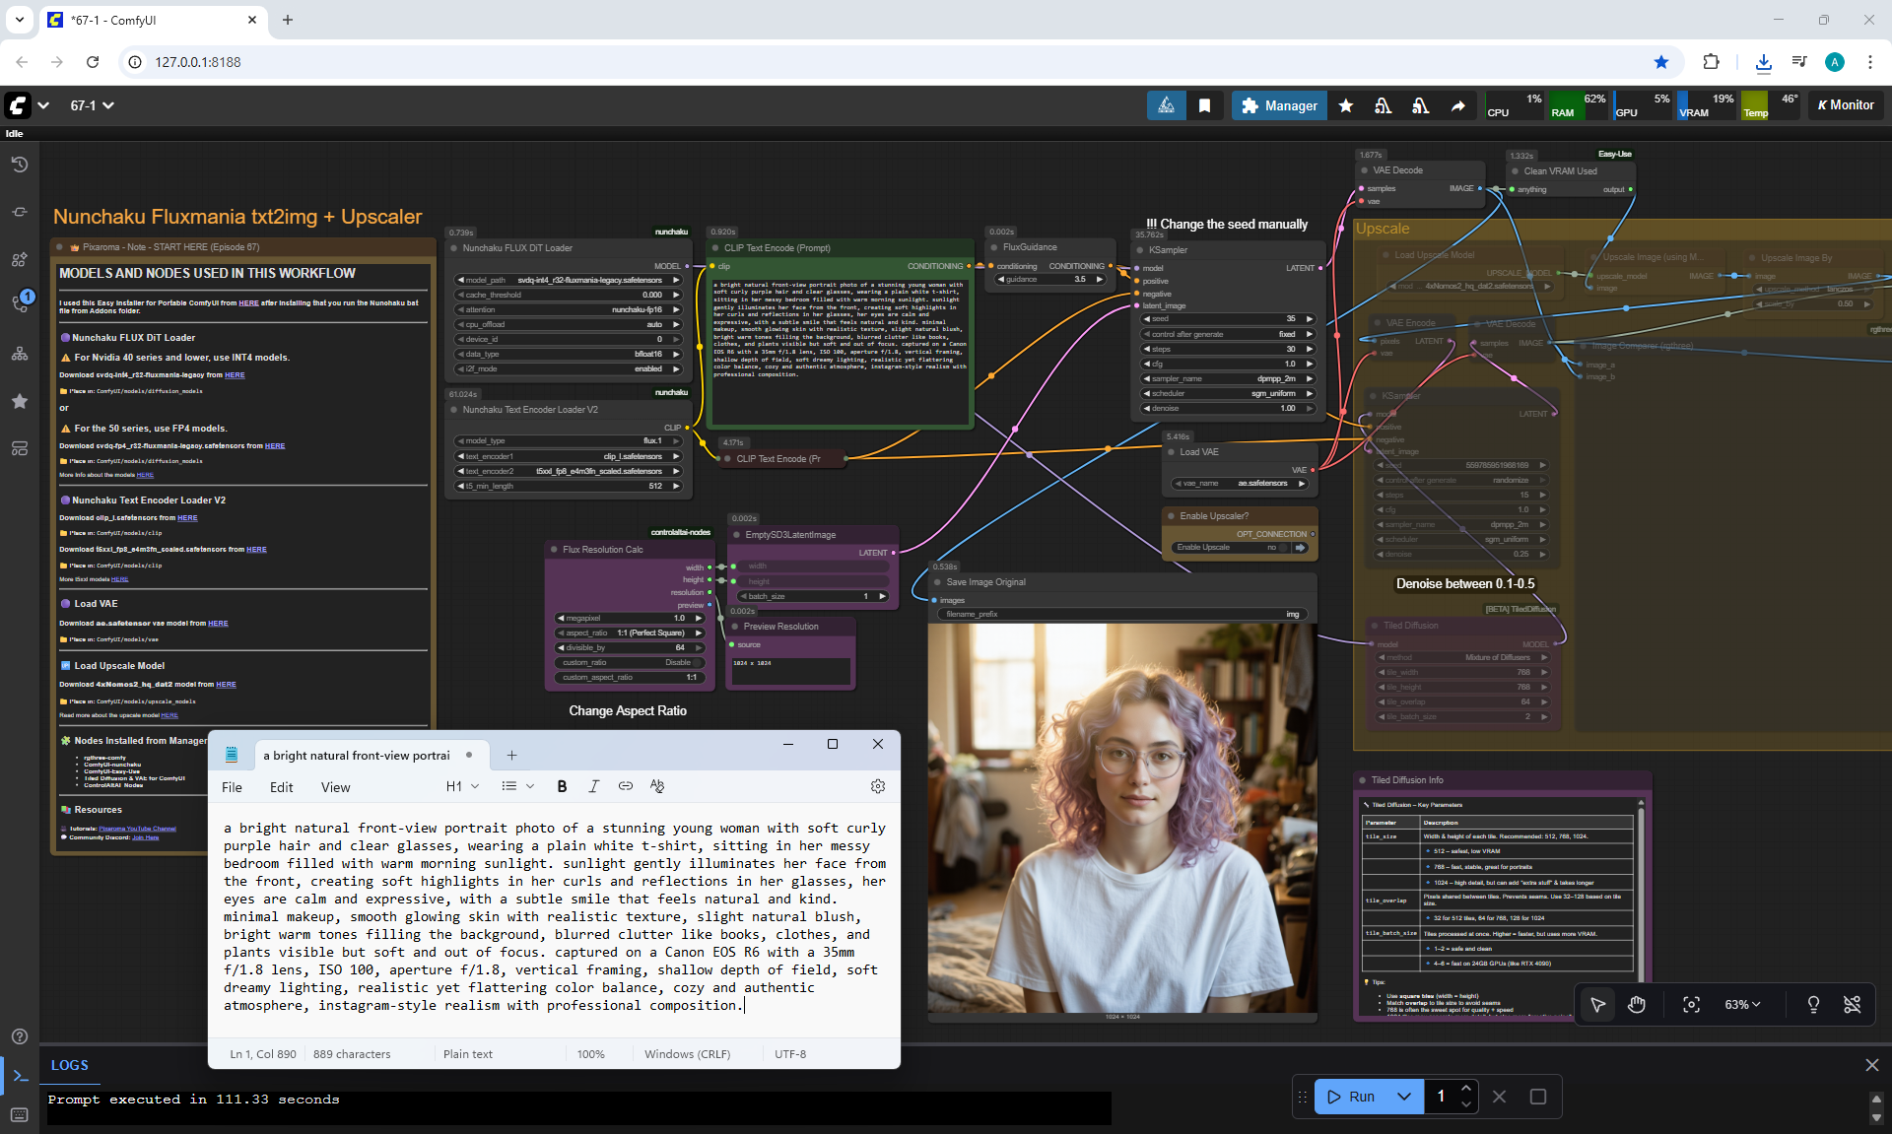Click the bookmark icon in top toolbar
The image size is (1892, 1134).
[x=1204, y=105]
